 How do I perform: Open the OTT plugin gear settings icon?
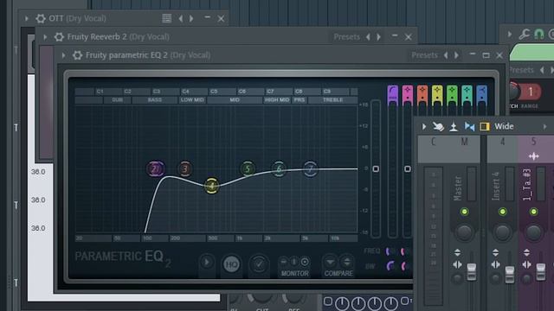(41, 18)
